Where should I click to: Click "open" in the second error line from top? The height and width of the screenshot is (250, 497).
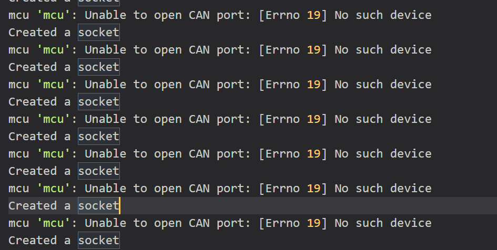click(168, 50)
